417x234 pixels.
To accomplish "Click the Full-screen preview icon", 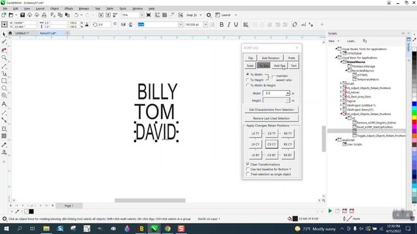I will 149,15.
